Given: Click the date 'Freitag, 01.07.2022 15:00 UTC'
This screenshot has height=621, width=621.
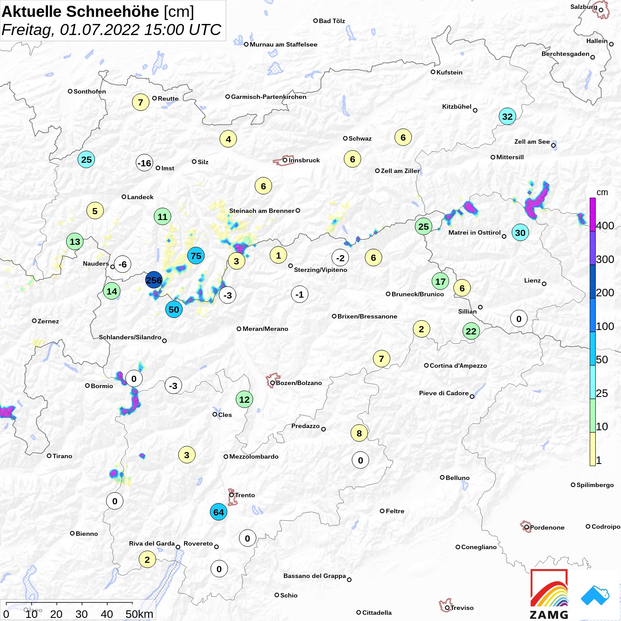Looking at the screenshot, I should pyautogui.click(x=111, y=30).
